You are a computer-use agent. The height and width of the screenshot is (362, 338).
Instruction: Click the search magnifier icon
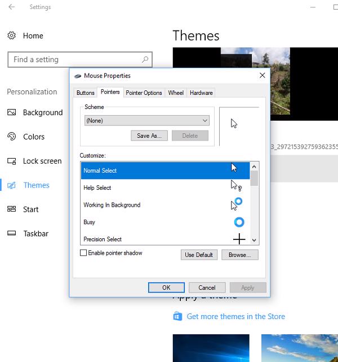[145, 59]
